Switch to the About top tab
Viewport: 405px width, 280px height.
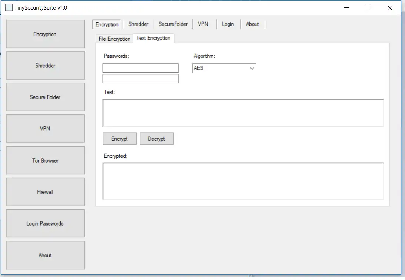click(252, 24)
